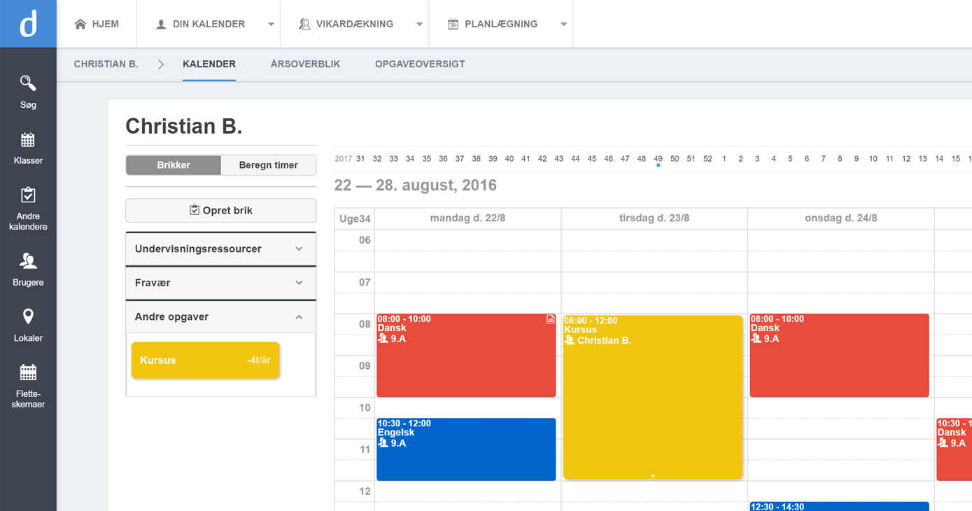Open Monday's blue Engelsk 10:30 block
972x511 pixels.
[x=466, y=449]
